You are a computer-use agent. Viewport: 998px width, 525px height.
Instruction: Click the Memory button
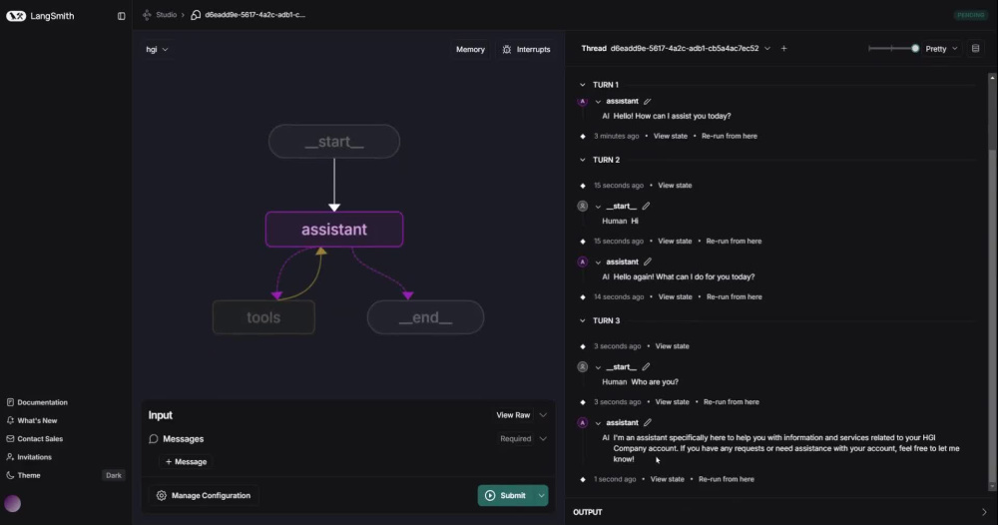click(470, 49)
